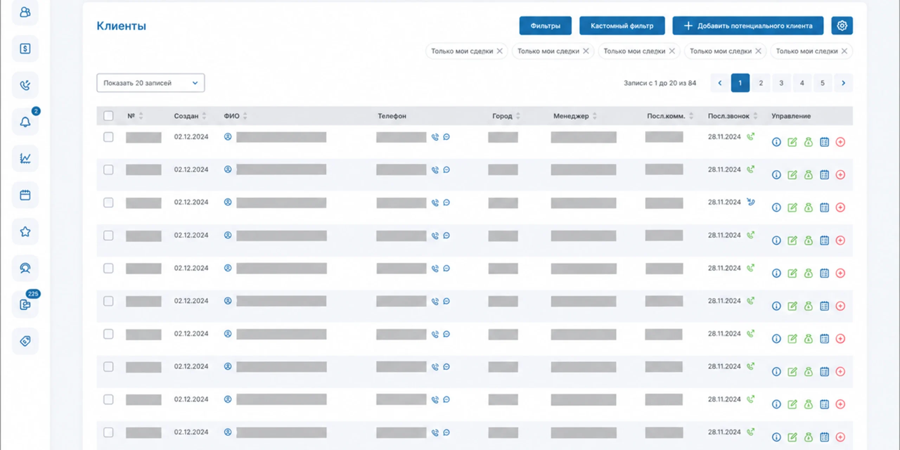Open client info in the first row

tap(776, 142)
